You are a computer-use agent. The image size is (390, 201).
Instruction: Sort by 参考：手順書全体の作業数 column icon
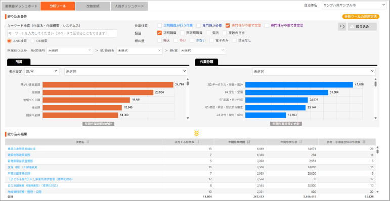click(x=364, y=141)
